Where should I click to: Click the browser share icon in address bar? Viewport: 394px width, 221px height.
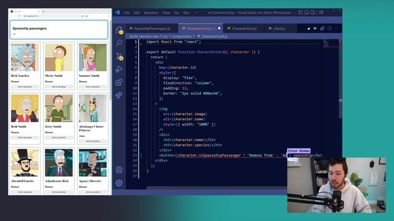pos(82,16)
